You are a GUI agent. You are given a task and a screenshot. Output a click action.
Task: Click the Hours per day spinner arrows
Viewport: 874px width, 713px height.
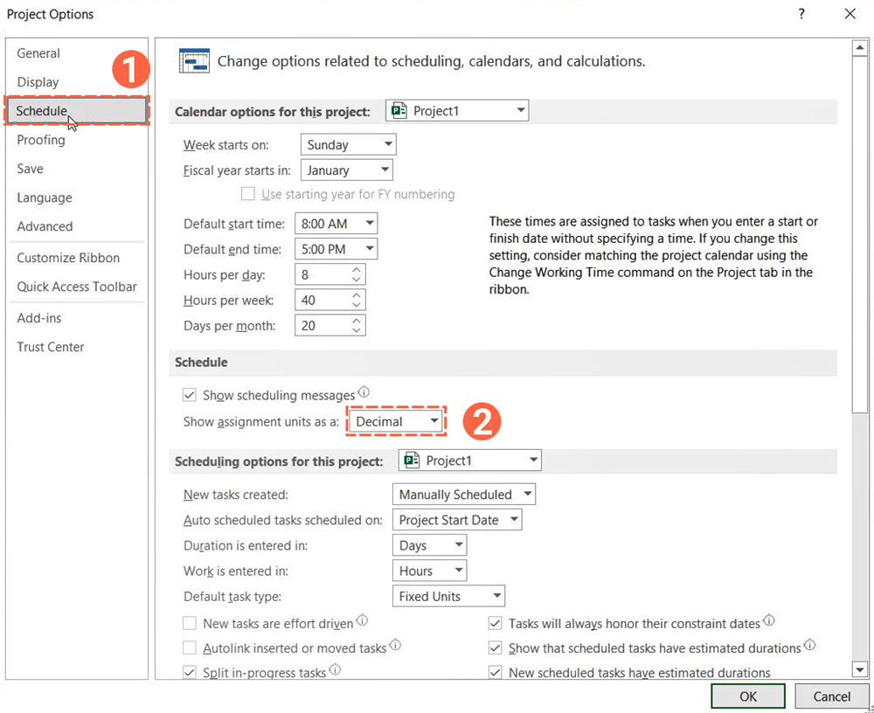coord(357,274)
